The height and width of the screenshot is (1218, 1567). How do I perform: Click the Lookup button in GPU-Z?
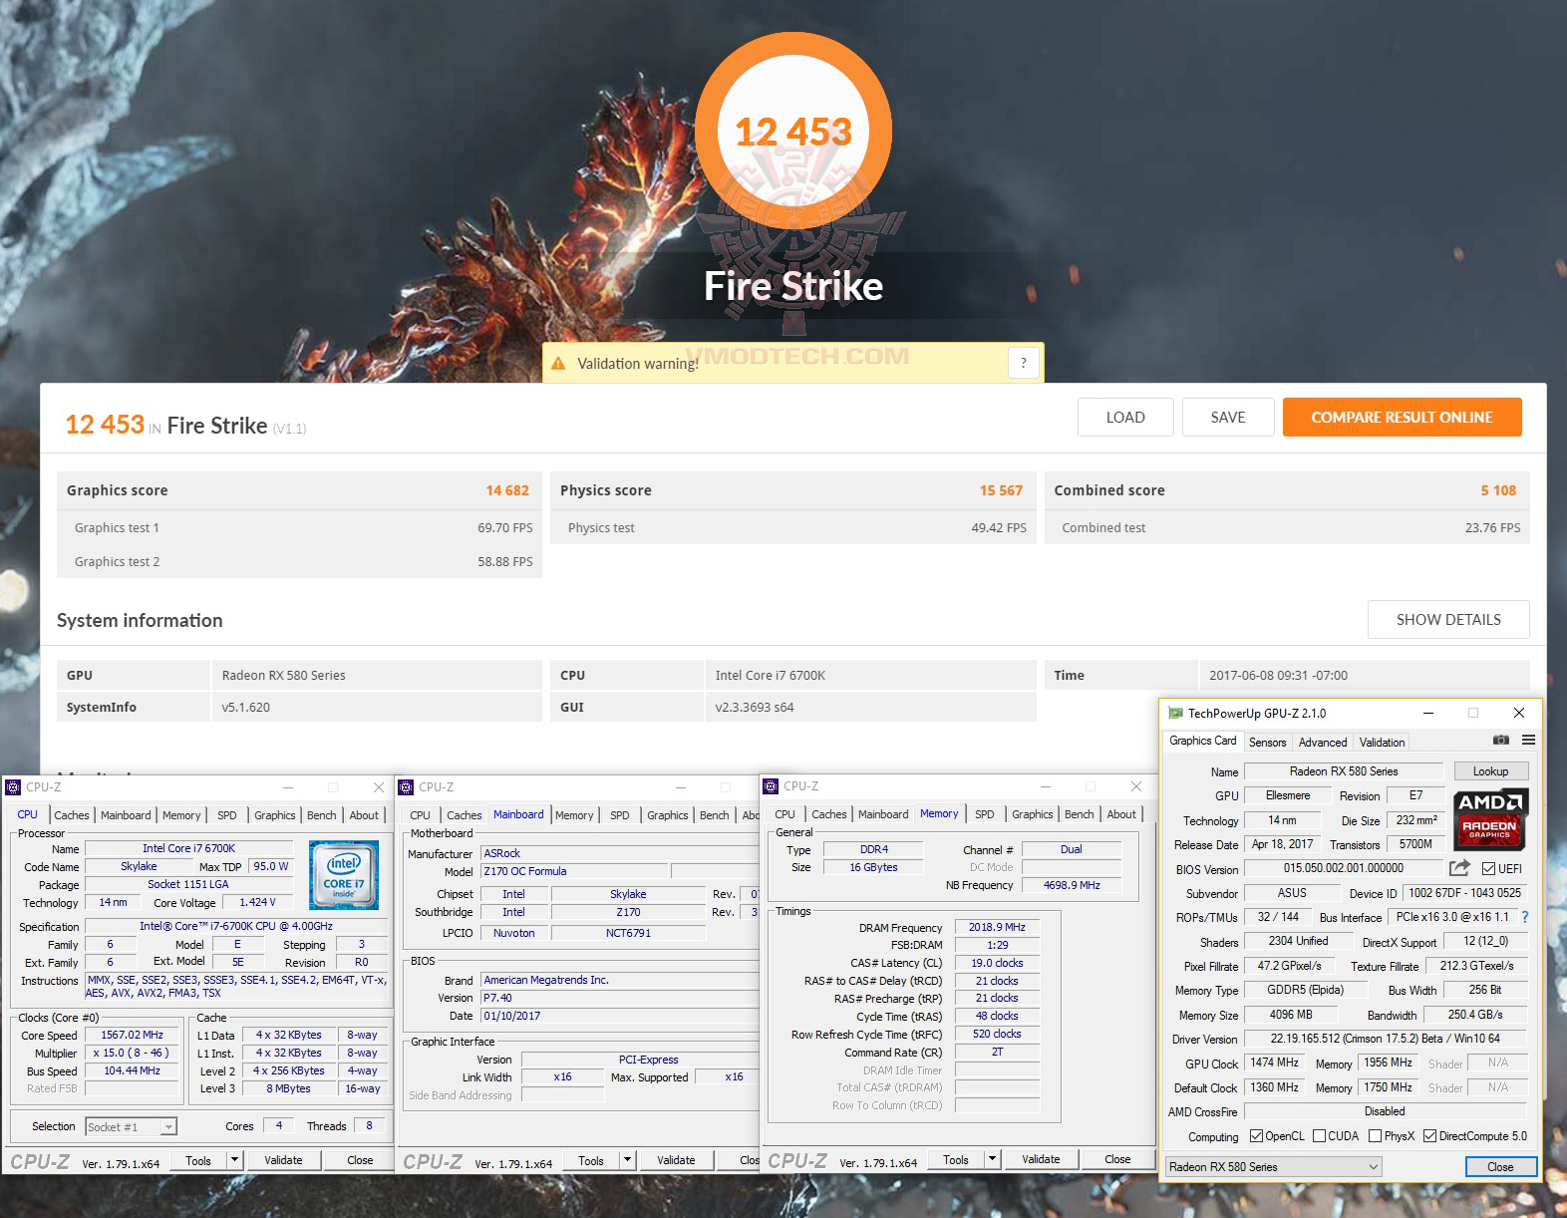pyautogui.click(x=1490, y=771)
